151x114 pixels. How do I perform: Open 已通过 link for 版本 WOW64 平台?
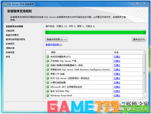pos(117,91)
